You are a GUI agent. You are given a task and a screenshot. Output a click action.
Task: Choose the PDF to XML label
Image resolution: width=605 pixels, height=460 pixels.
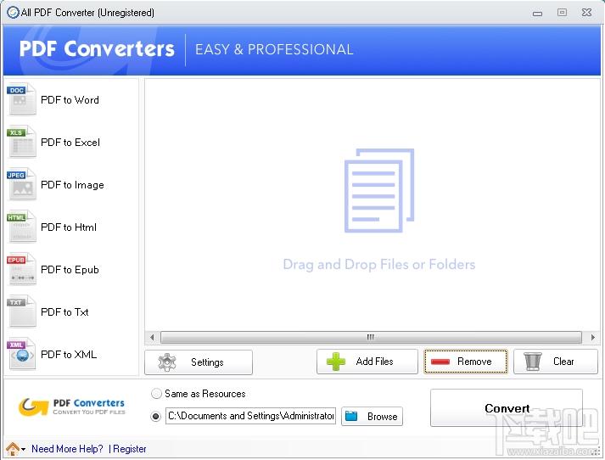pyautogui.click(x=69, y=354)
